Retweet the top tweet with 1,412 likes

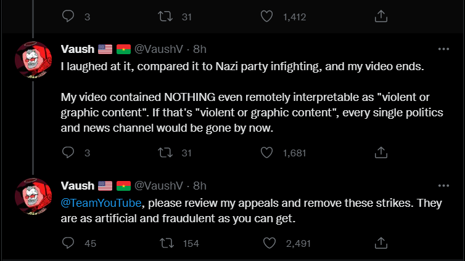click(x=167, y=17)
